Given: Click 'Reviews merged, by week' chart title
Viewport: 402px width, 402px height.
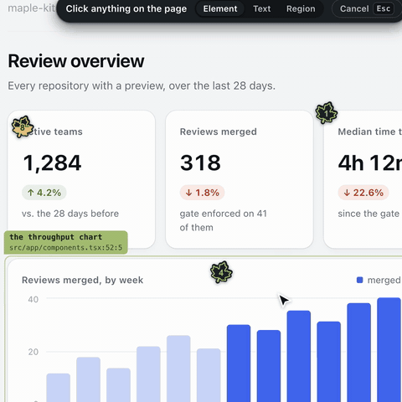Looking at the screenshot, I should (x=82, y=280).
